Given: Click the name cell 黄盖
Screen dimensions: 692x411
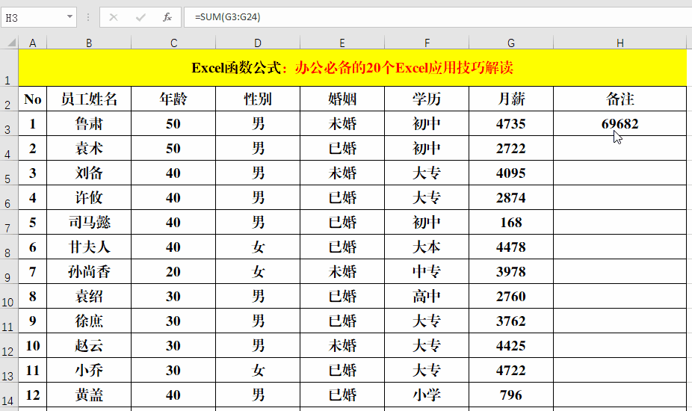Looking at the screenshot, I should (89, 395).
